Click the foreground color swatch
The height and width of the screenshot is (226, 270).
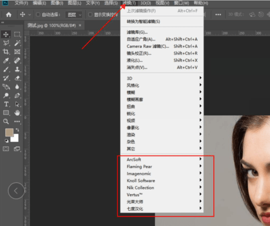[x=9, y=132]
